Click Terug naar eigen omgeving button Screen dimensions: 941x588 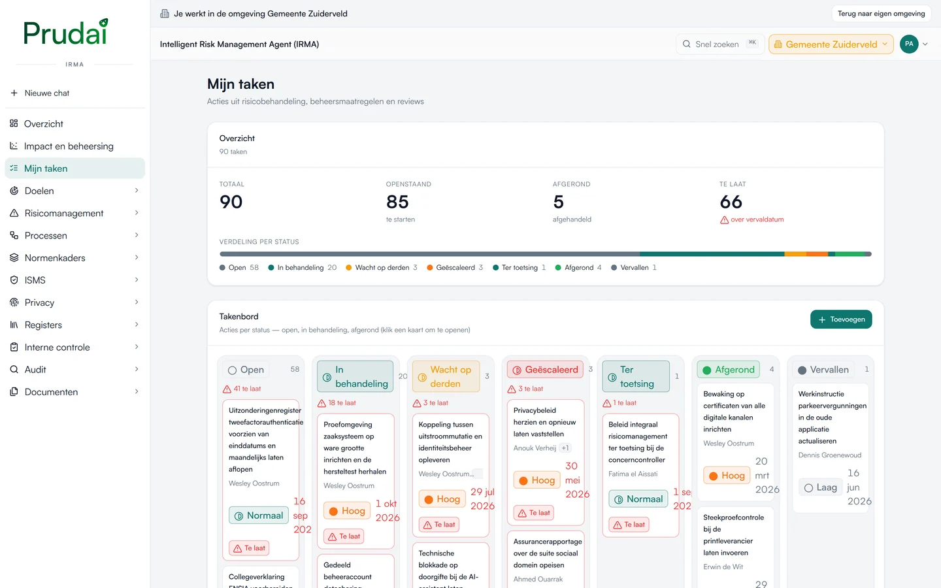(x=881, y=14)
